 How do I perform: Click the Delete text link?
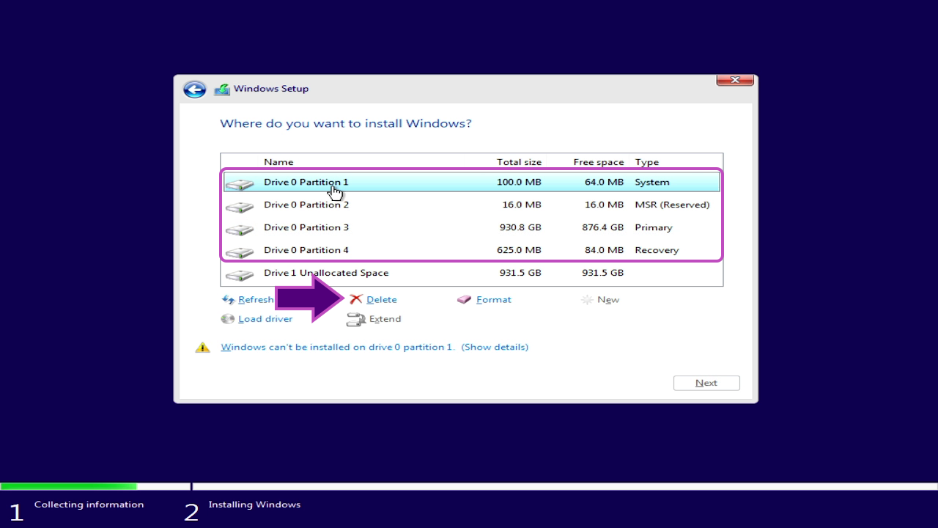coord(381,300)
